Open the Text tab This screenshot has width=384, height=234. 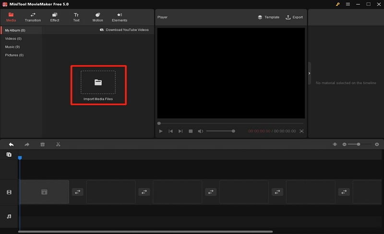[76, 17]
